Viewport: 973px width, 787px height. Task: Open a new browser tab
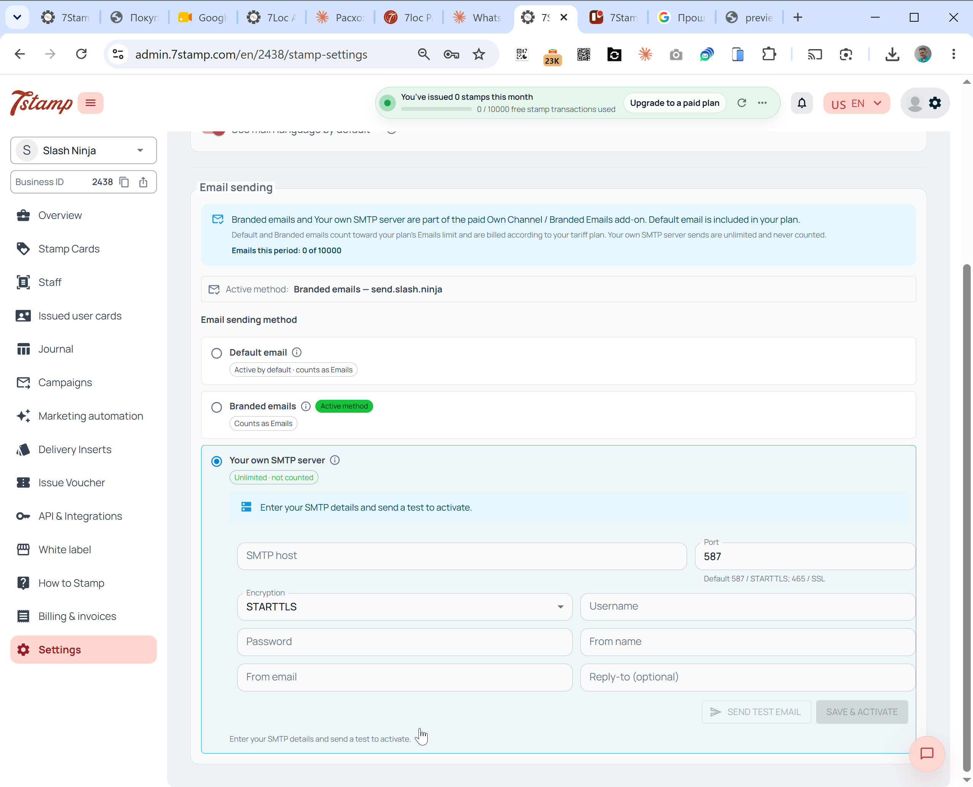[x=797, y=17]
